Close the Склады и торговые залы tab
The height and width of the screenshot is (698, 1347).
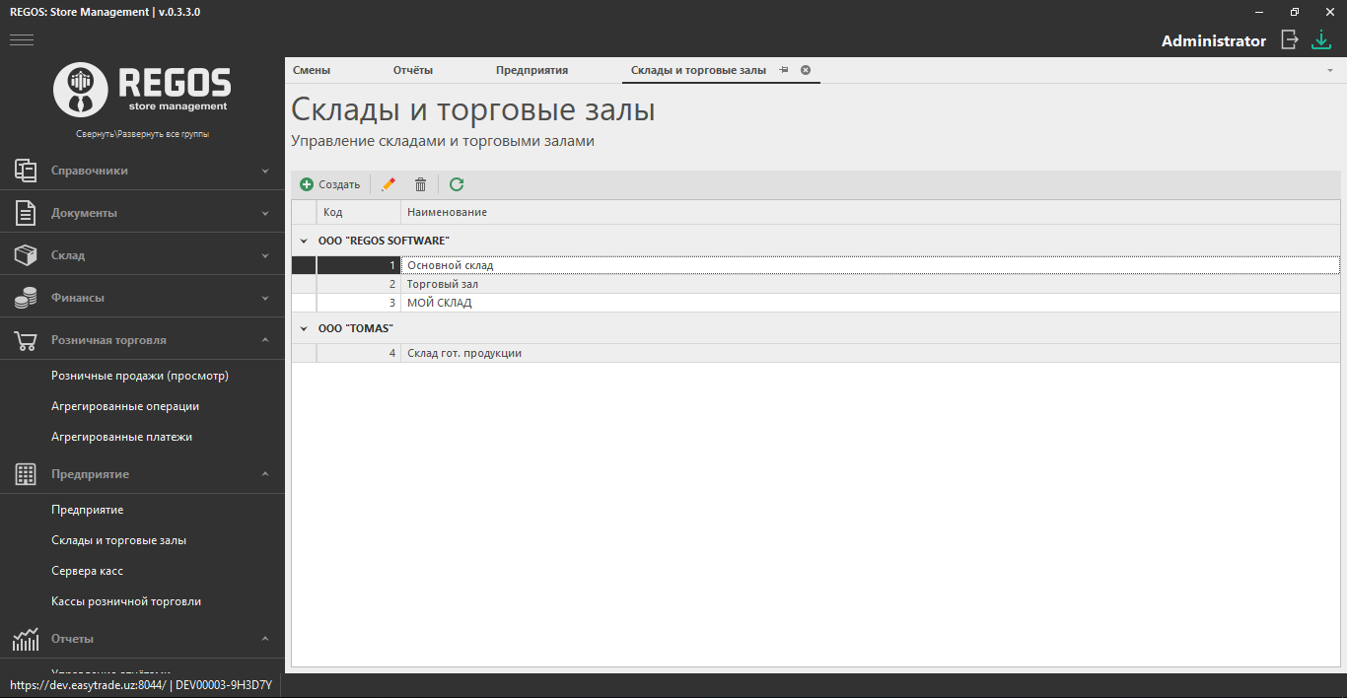(806, 70)
